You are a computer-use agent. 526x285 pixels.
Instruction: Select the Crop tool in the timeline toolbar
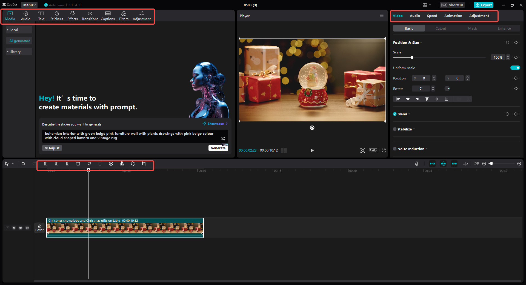144,164
